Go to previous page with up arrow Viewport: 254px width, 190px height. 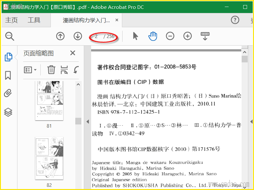point(60,36)
